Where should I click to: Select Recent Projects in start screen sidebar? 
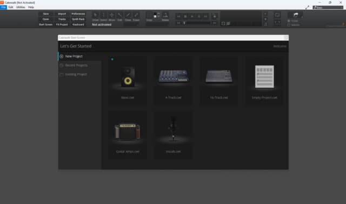pos(79,66)
